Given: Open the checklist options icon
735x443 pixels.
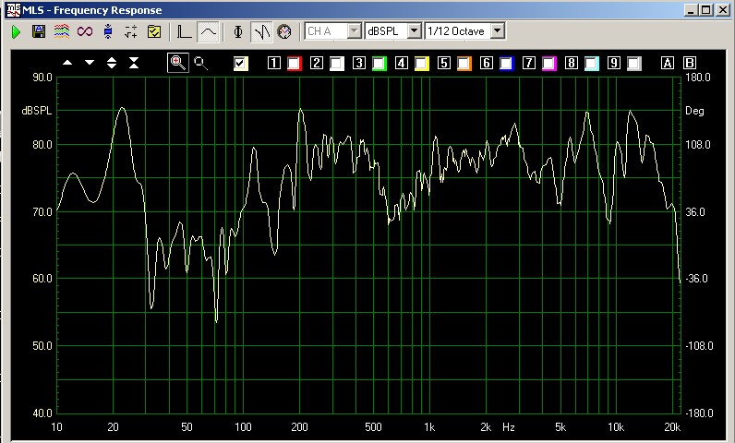Looking at the screenshot, I should (x=154, y=31).
